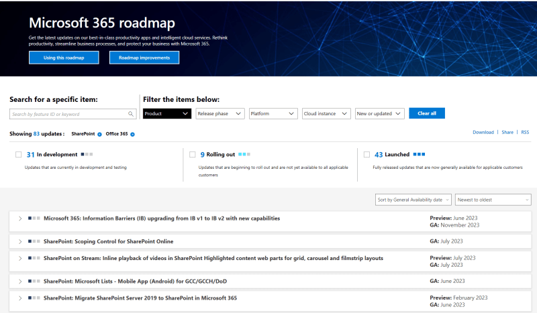537x313 pixels.
Task: Click the RSS link
Action: (525, 132)
